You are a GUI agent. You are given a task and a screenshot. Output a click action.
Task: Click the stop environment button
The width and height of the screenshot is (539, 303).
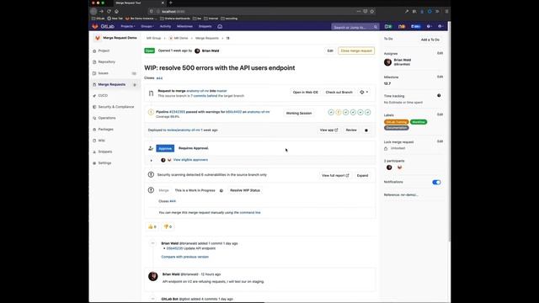point(366,130)
